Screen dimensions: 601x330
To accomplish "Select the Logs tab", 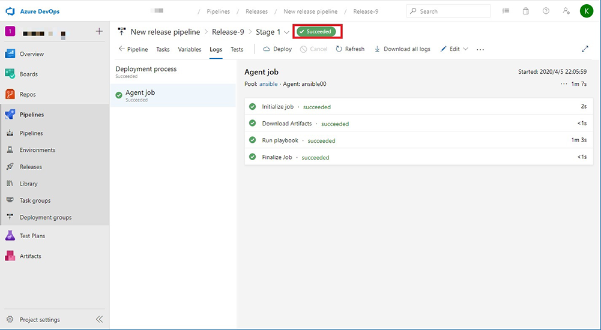I will pos(216,49).
